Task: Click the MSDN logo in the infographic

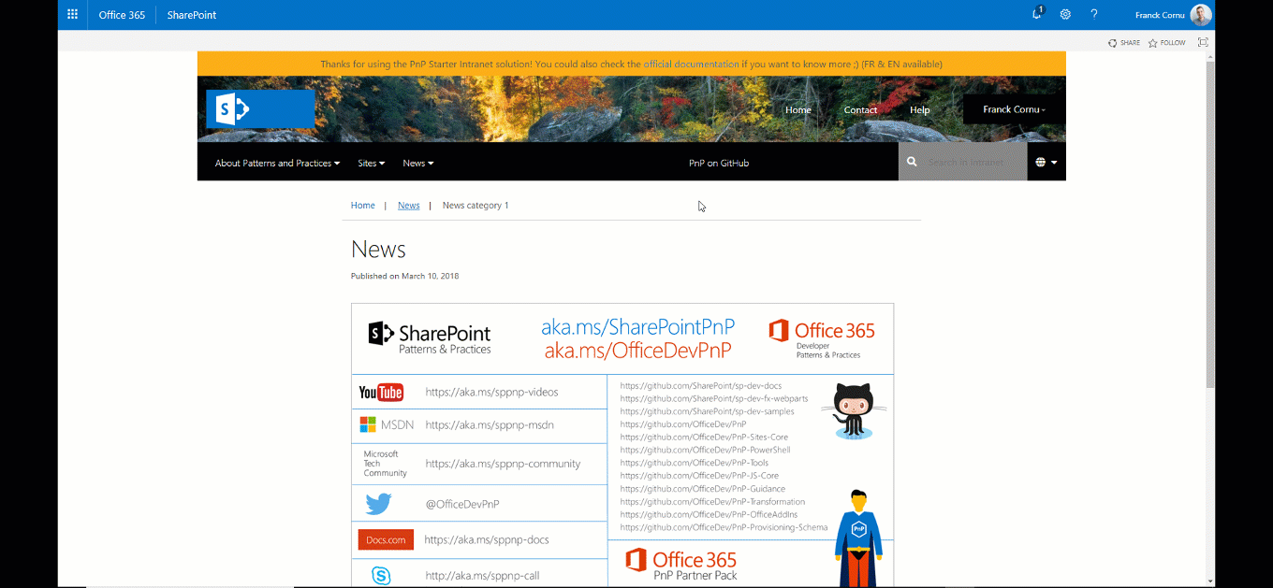Action: [x=387, y=424]
